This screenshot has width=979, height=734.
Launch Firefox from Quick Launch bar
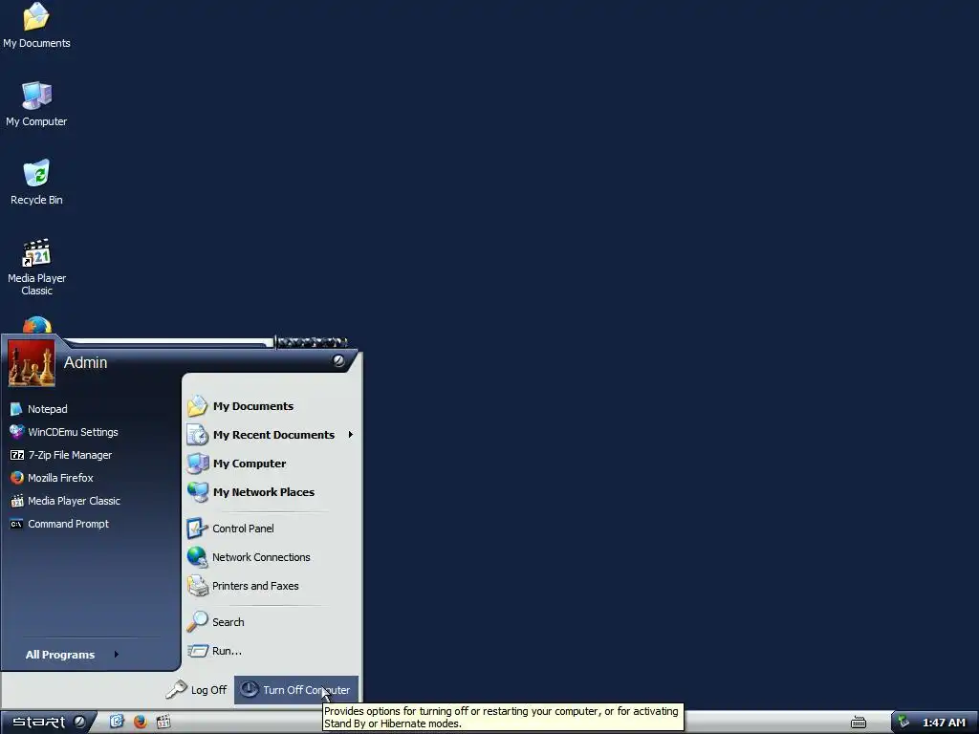[141, 722]
